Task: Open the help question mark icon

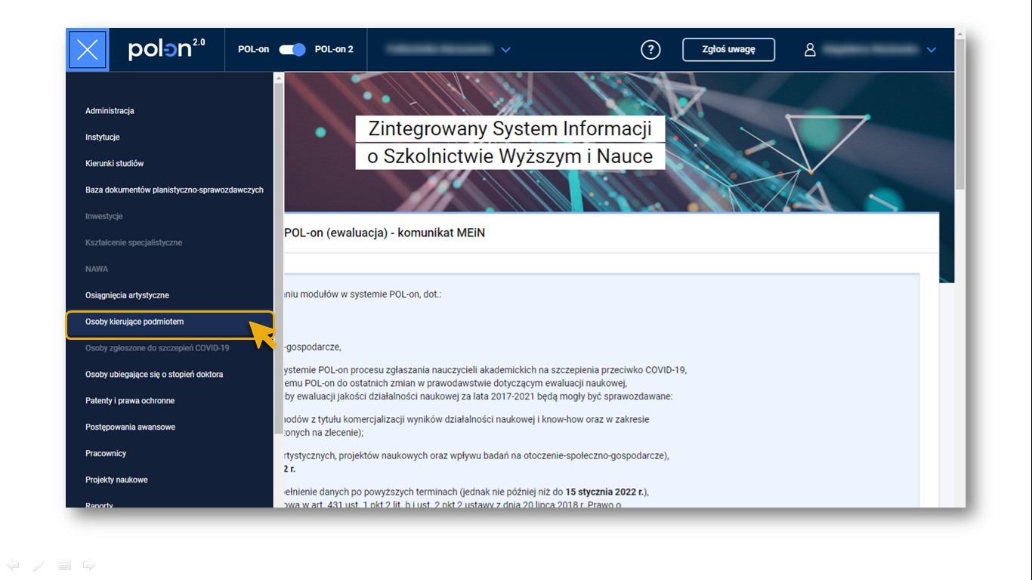Action: click(x=650, y=50)
